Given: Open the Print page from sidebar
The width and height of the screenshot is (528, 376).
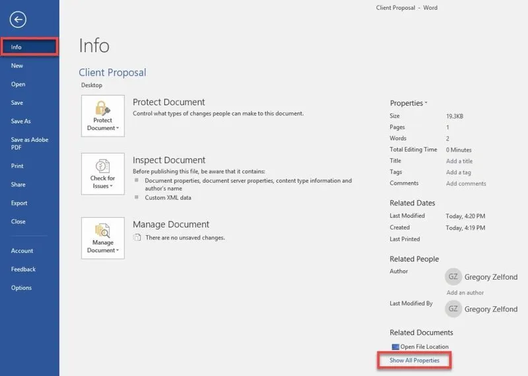Looking at the screenshot, I should point(17,166).
